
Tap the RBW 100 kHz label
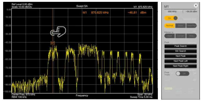(x=19, y=97)
